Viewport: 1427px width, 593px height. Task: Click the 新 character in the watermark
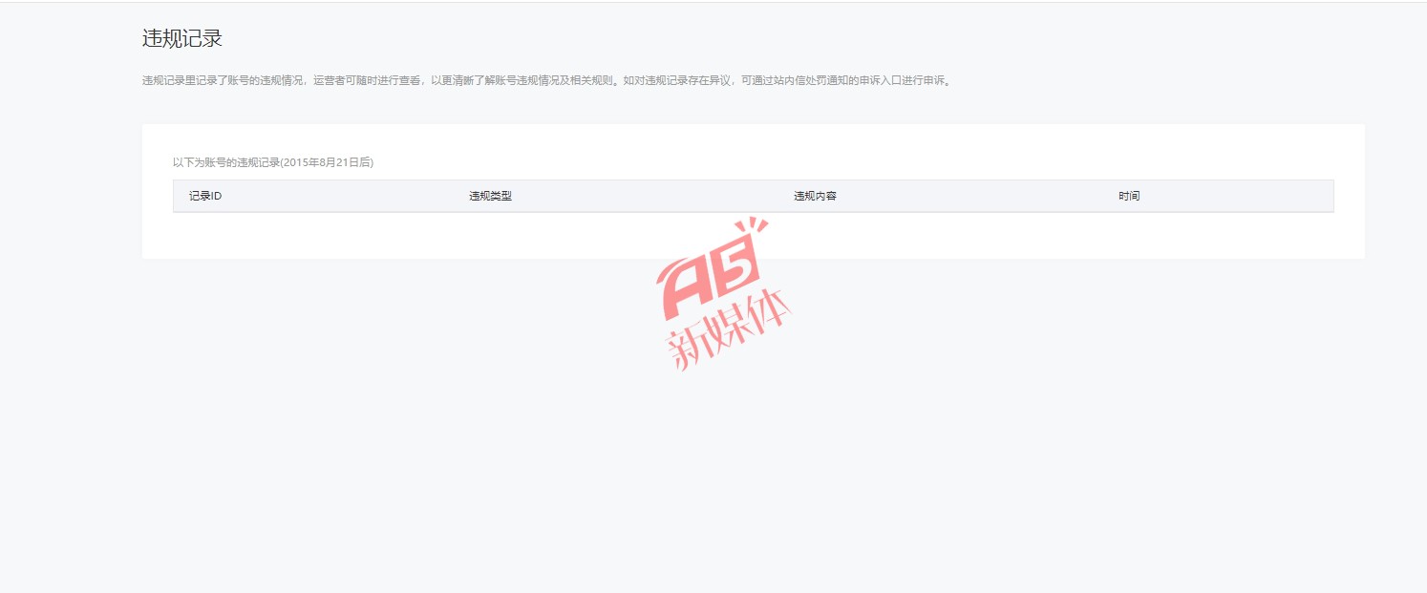point(690,348)
